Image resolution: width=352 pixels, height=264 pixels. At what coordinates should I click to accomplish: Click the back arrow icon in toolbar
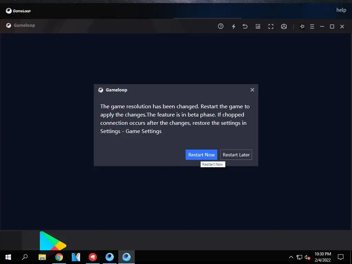pyautogui.click(x=245, y=26)
